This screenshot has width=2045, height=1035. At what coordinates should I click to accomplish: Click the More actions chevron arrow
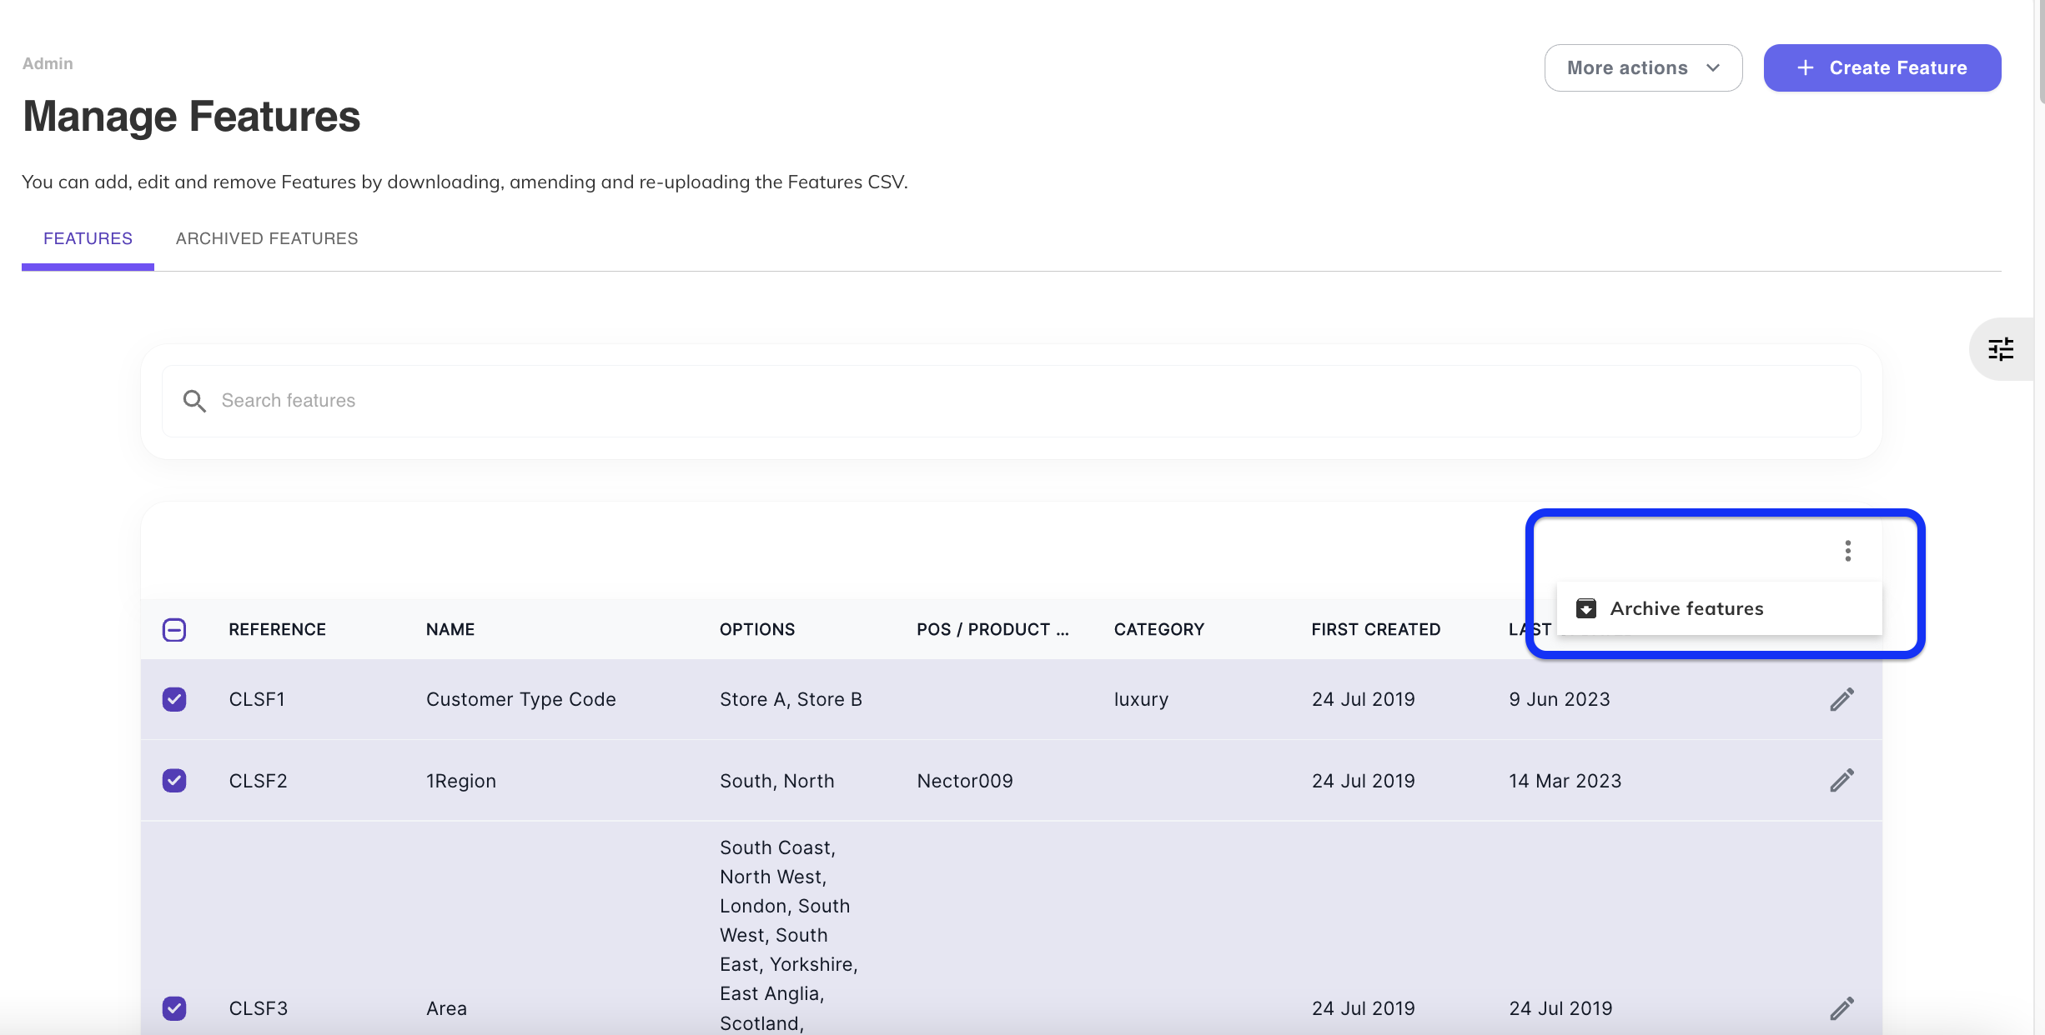tap(1713, 68)
